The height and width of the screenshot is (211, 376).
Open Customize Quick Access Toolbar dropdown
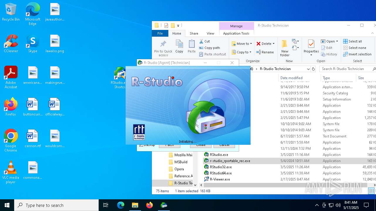(178, 25)
